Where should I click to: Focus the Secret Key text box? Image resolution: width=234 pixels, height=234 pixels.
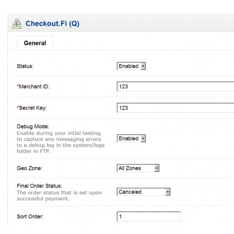click(x=175, y=108)
